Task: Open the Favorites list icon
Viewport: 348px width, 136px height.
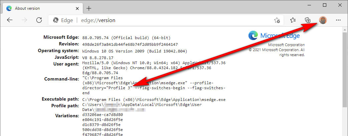Action: (x=293, y=20)
